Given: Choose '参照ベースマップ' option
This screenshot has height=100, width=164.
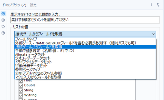Looking at the screenshot, I should 85,69.
